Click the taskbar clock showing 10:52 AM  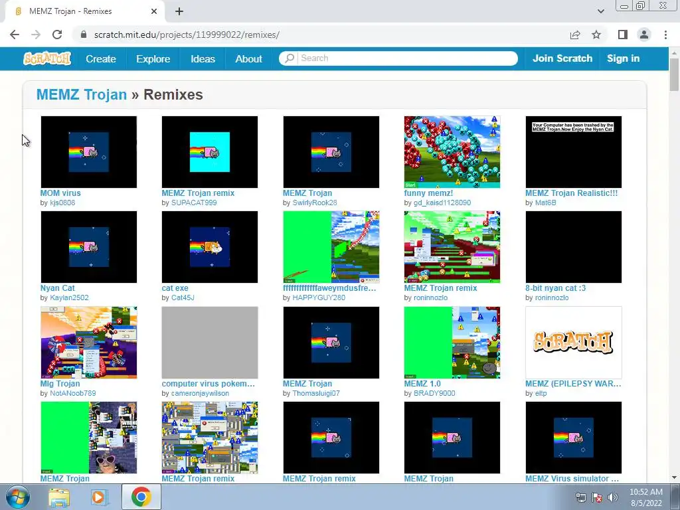[x=645, y=497]
